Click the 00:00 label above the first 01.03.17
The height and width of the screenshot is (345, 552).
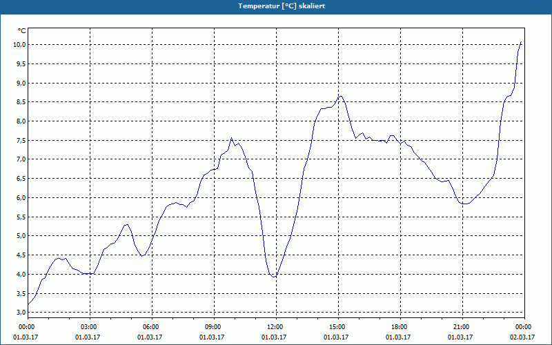pos(28,327)
